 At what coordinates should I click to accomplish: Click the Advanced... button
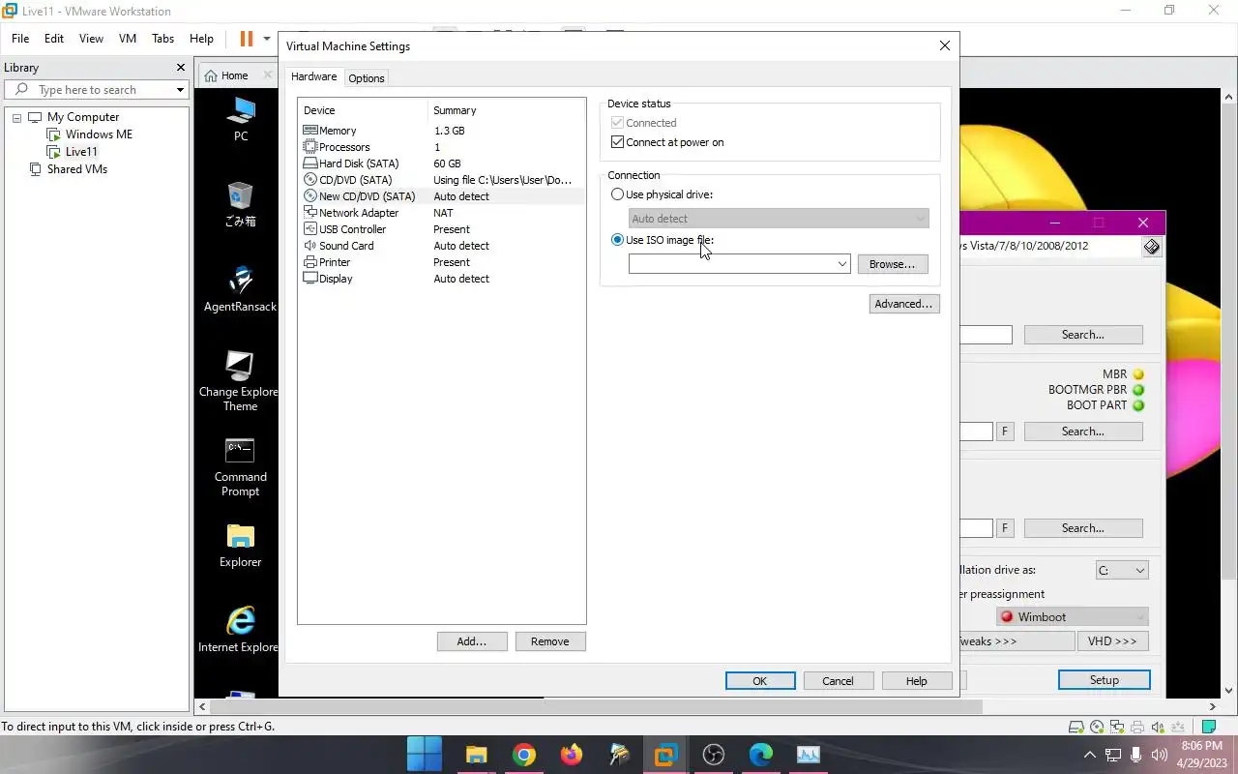point(904,304)
